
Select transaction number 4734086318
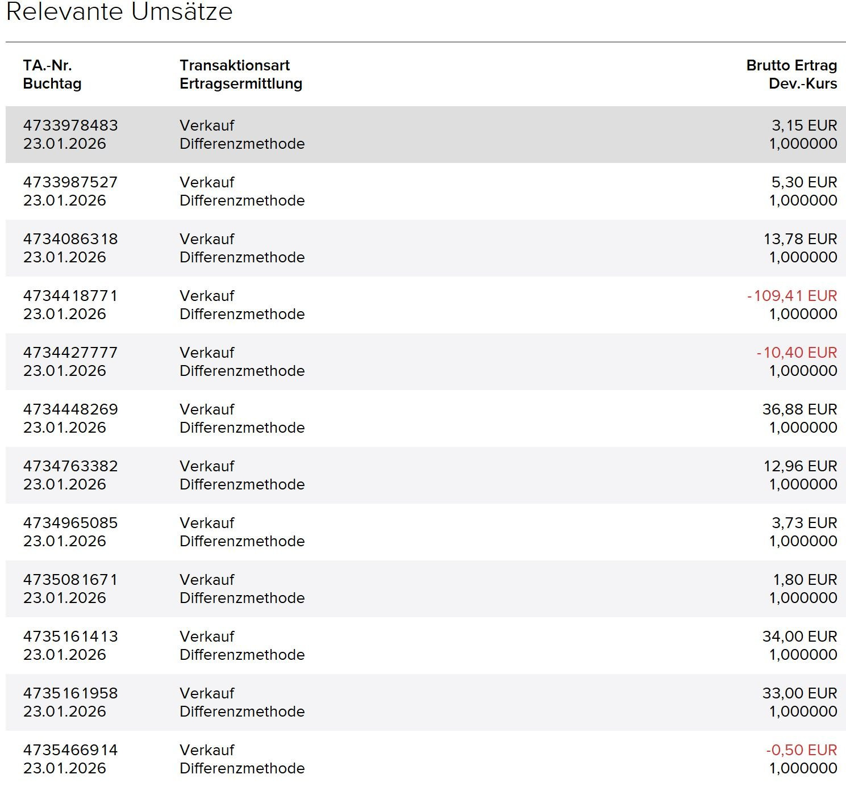70,239
